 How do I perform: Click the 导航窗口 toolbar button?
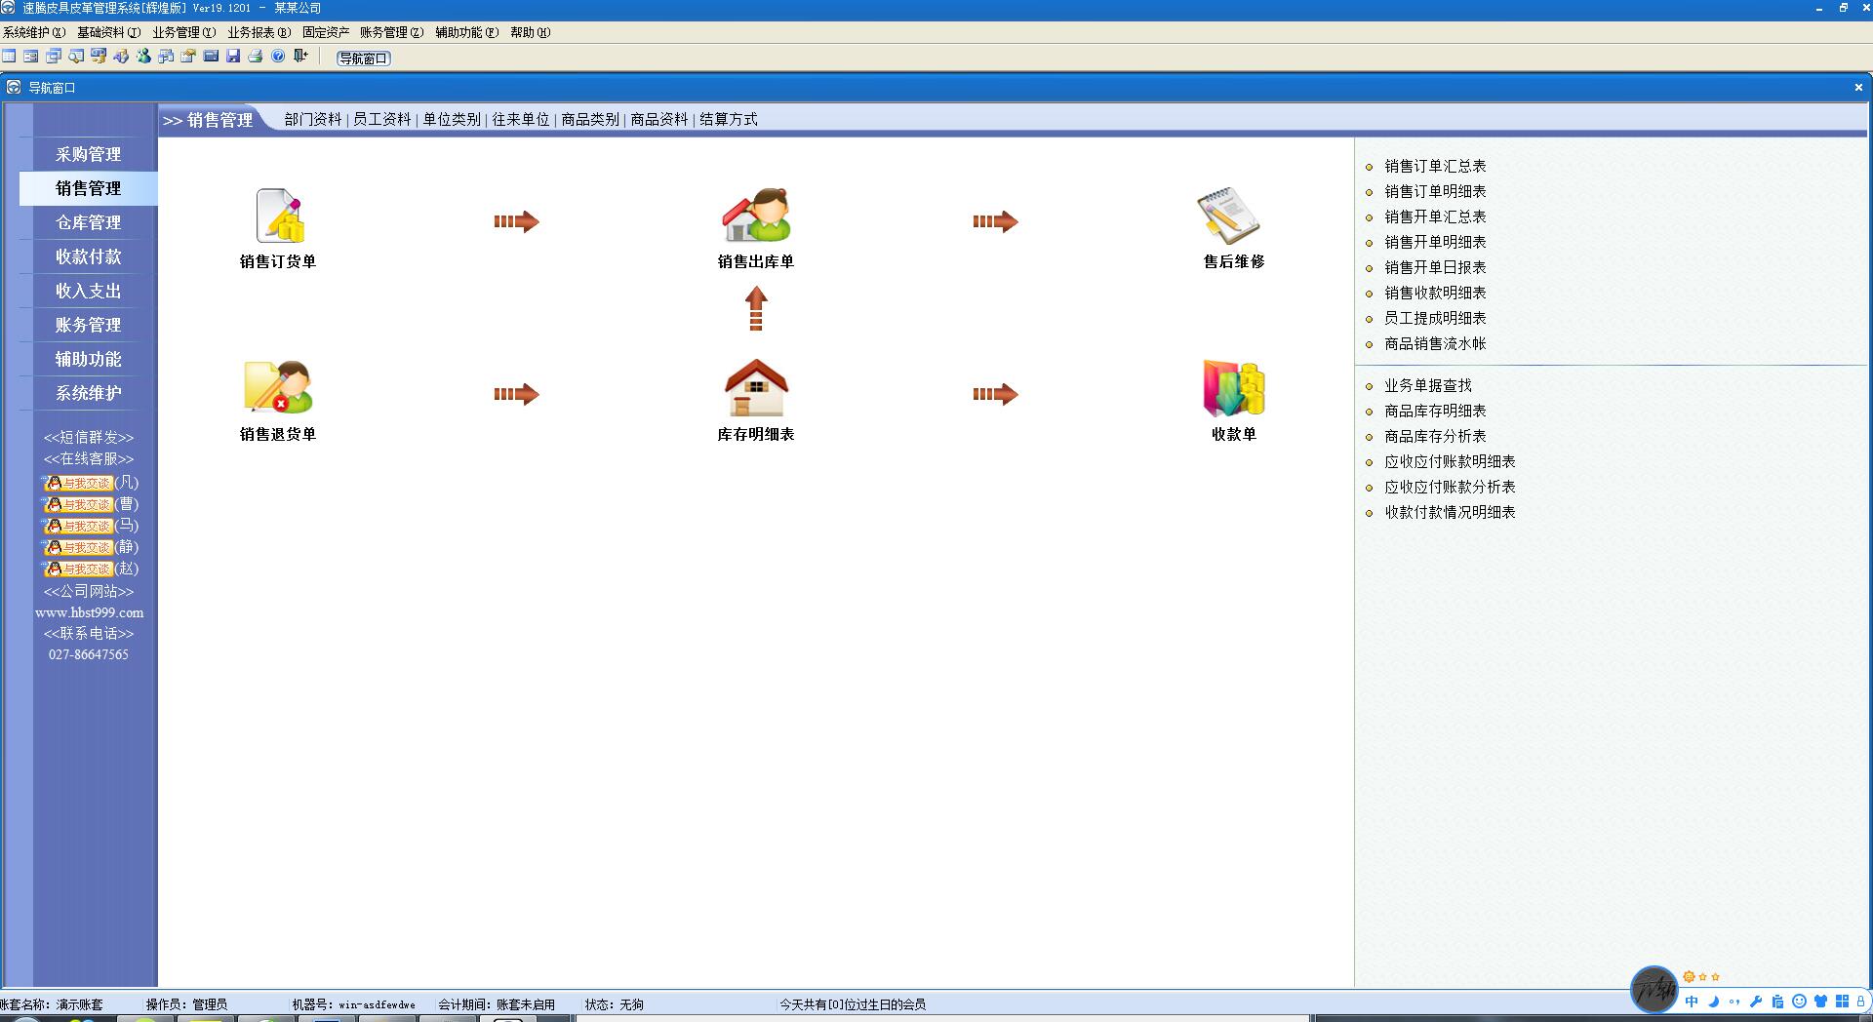(x=363, y=59)
